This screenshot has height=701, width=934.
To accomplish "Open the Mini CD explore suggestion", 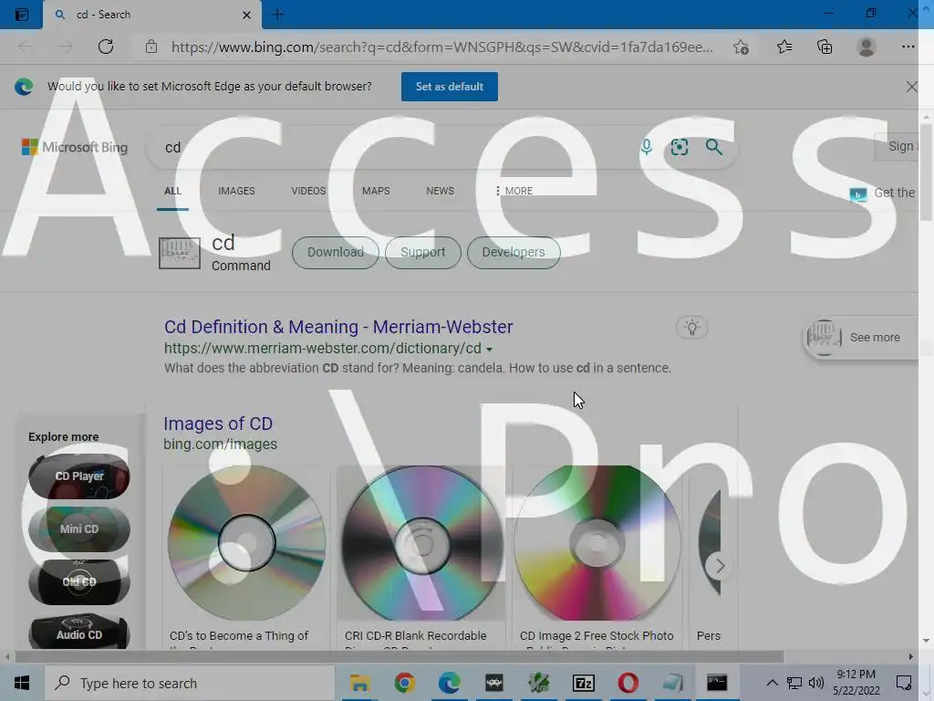I will 79,529.
